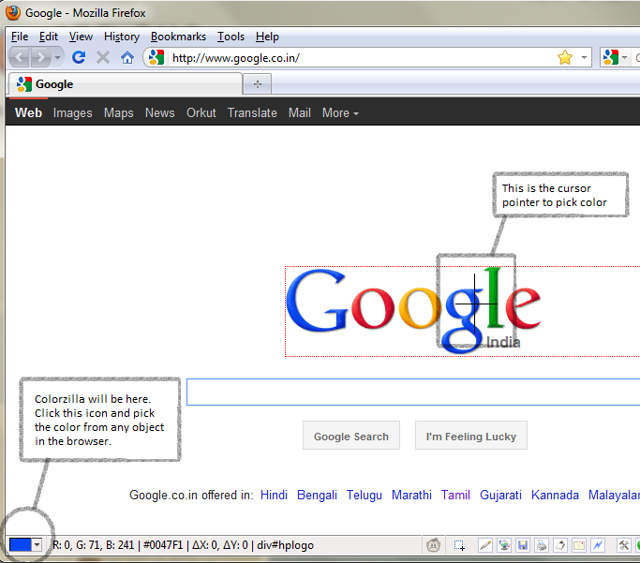This screenshot has height=563, width=640.
Task: Open the Bookmarks menu
Action: coord(178,37)
